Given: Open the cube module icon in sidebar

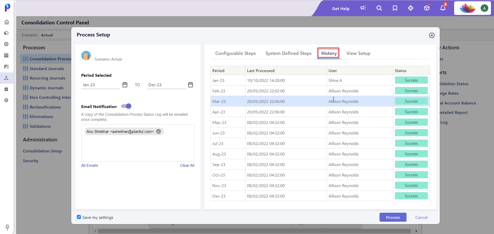Looking at the screenshot, I should pyautogui.click(x=6, y=33).
